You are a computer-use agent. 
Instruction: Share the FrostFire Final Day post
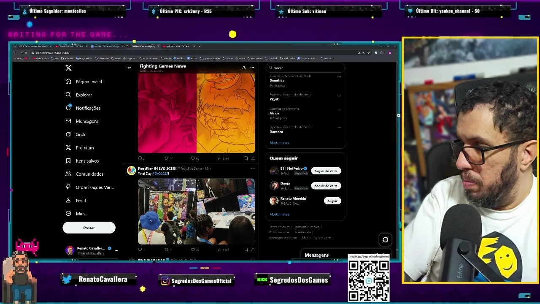[253, 250]
